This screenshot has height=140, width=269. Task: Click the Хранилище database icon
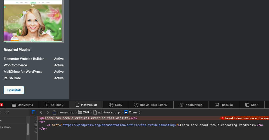point(181,105)
